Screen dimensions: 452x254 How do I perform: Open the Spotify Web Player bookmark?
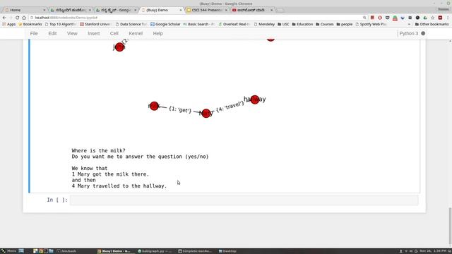(371, 24)
